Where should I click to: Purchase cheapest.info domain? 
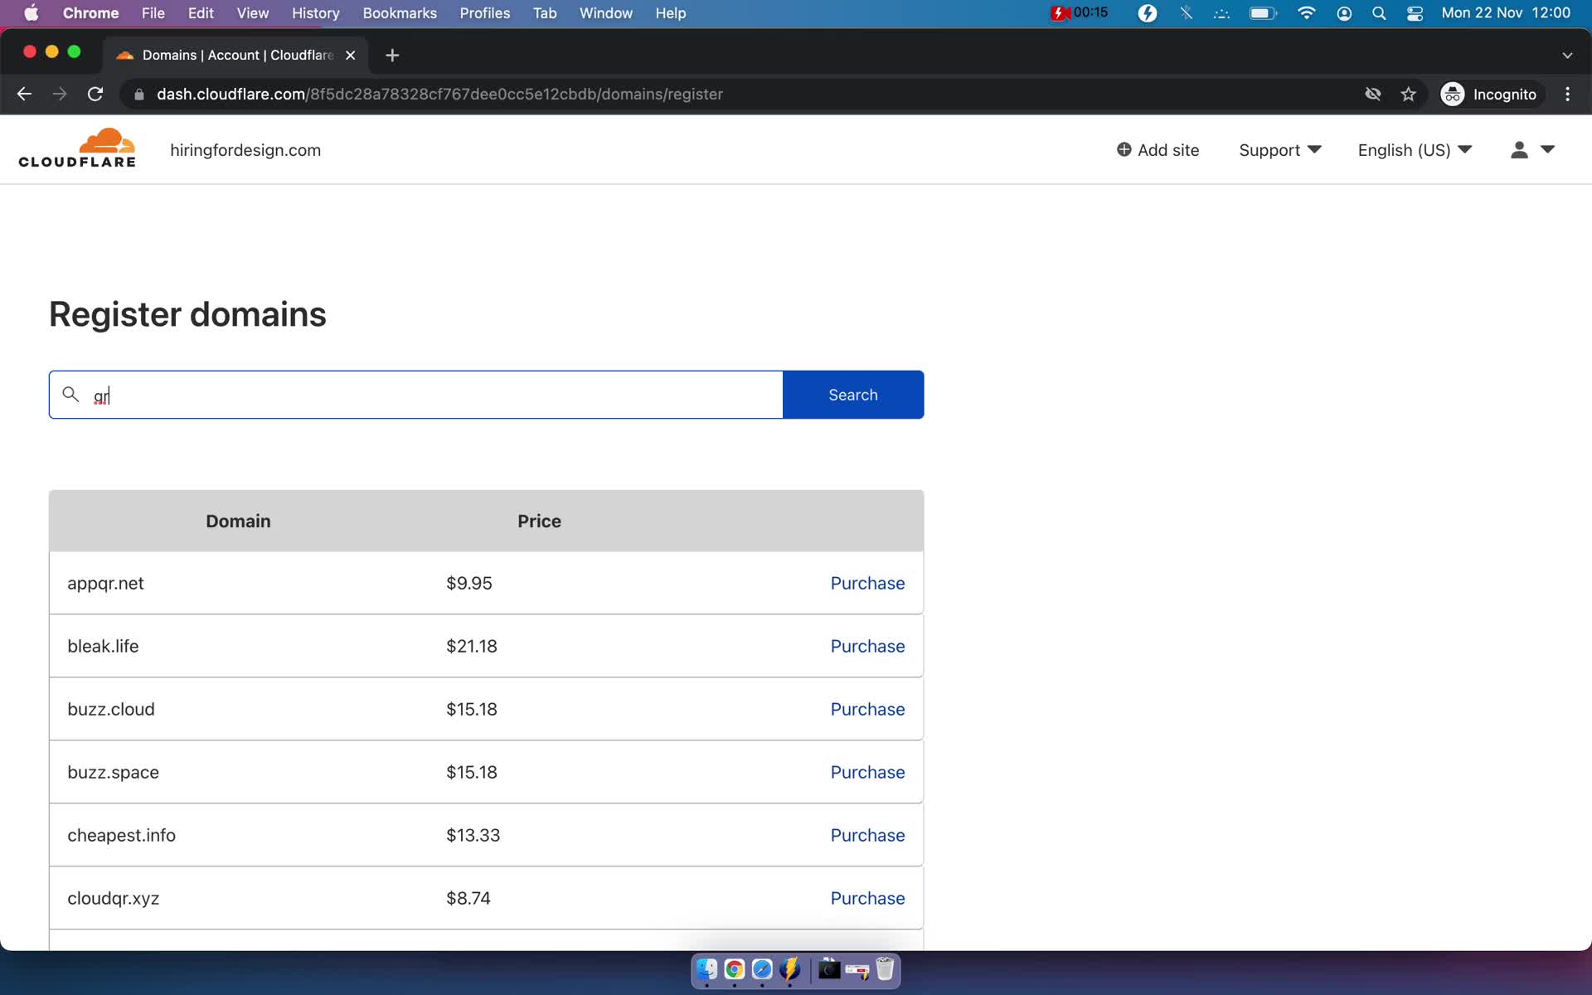pyautogui.click(x=867, y=835)
